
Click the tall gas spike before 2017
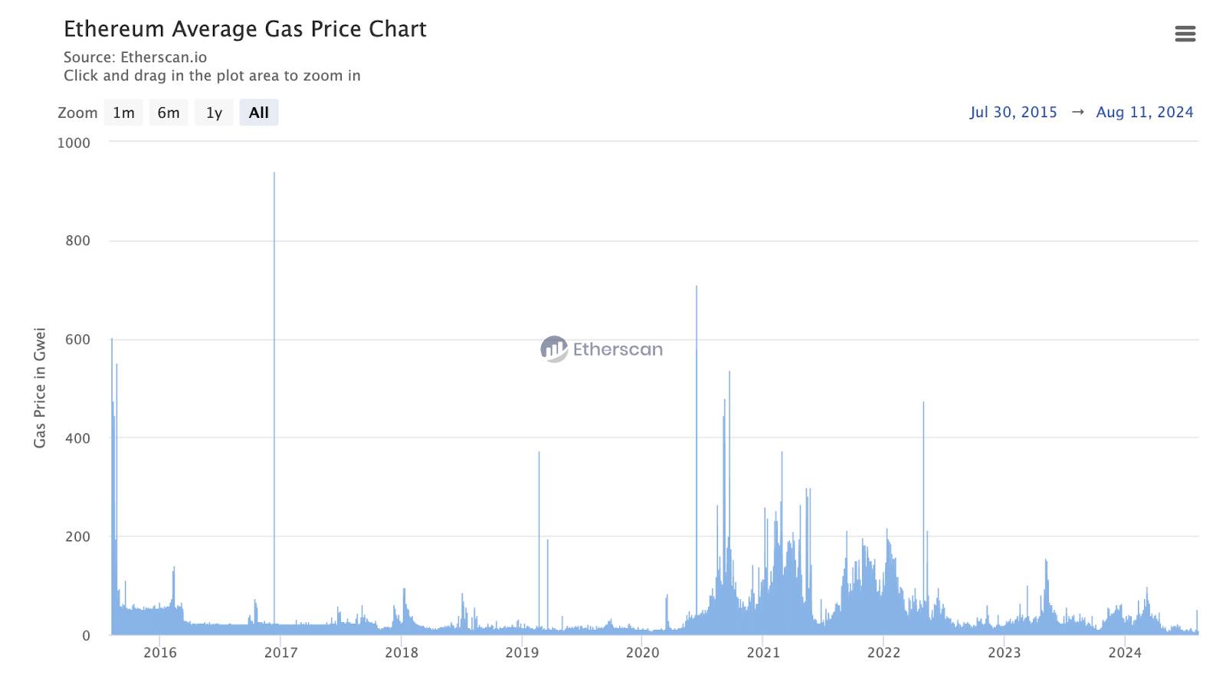[274, 403]
